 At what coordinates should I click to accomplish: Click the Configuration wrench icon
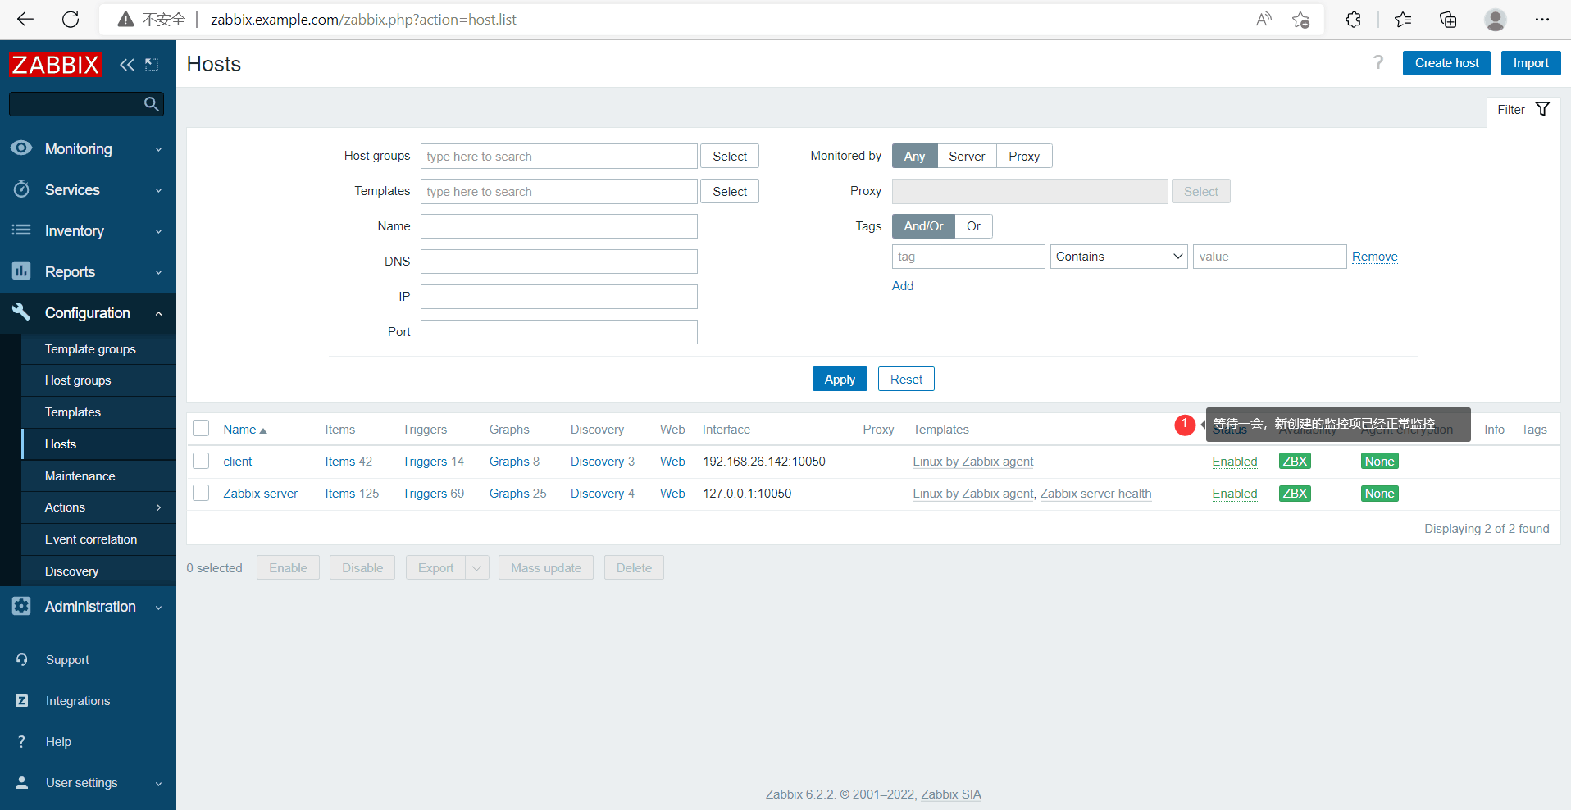(x=21, y=312)
